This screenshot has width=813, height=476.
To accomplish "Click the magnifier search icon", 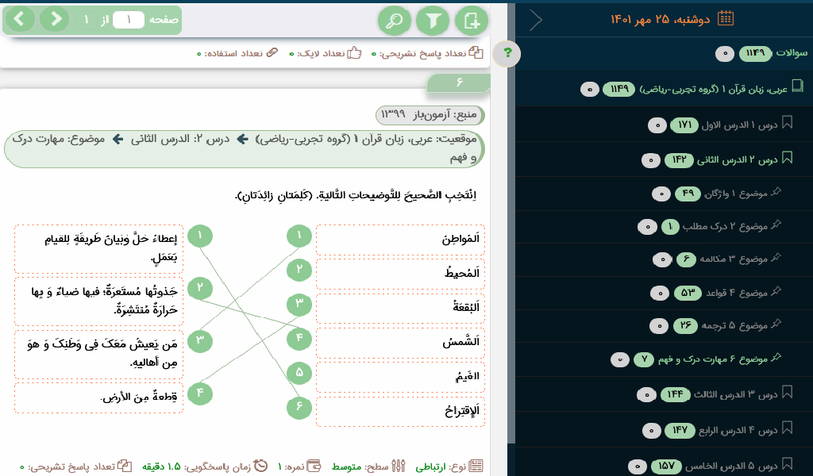I will tap(395, 21).
